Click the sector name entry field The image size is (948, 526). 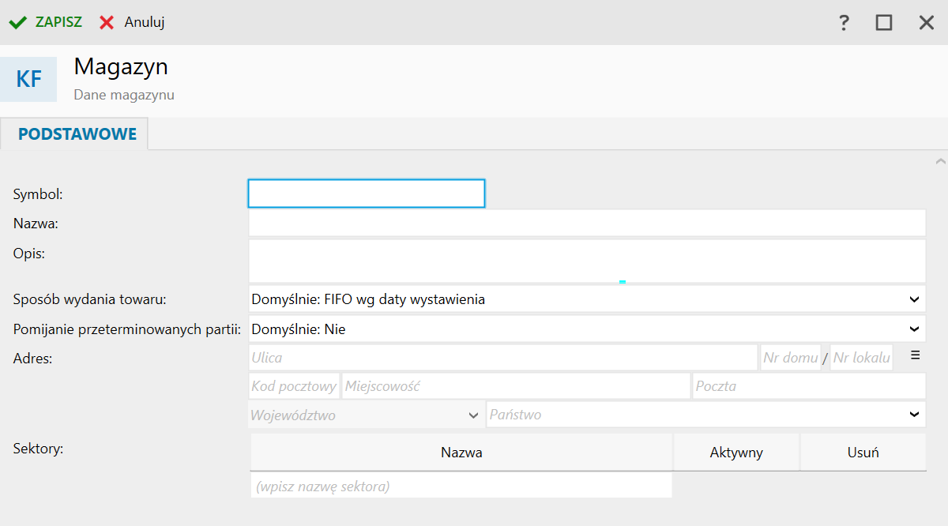[x=461, y=487]
